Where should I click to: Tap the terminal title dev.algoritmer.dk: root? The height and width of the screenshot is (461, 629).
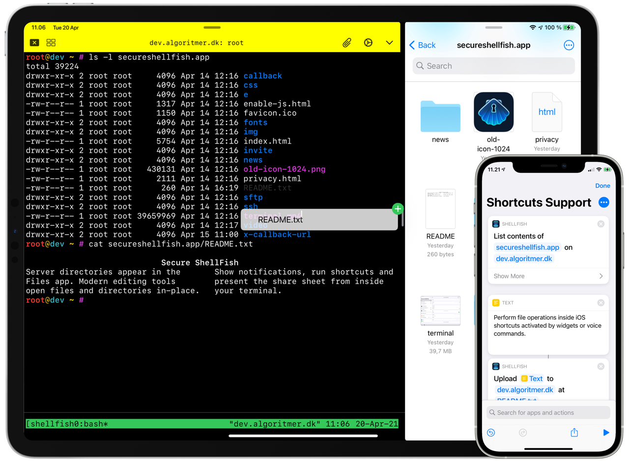(x=197, y=43)
